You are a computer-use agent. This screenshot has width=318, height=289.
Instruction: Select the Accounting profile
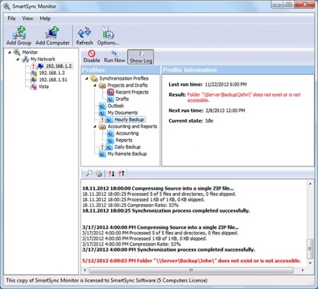point(127,133)
